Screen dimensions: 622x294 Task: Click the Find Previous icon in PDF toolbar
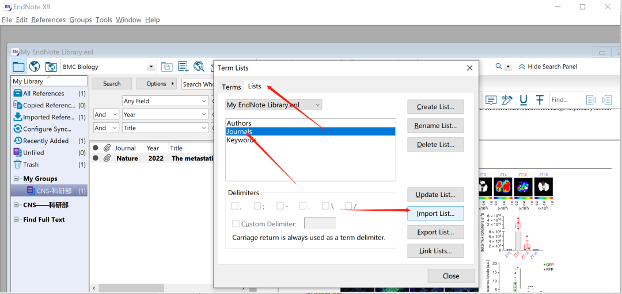[591, 100]
